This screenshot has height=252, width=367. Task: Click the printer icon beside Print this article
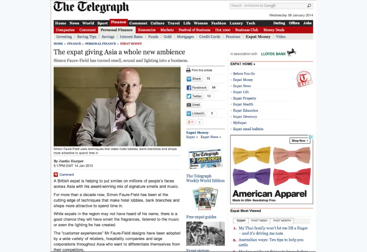[x=188, y=70]
